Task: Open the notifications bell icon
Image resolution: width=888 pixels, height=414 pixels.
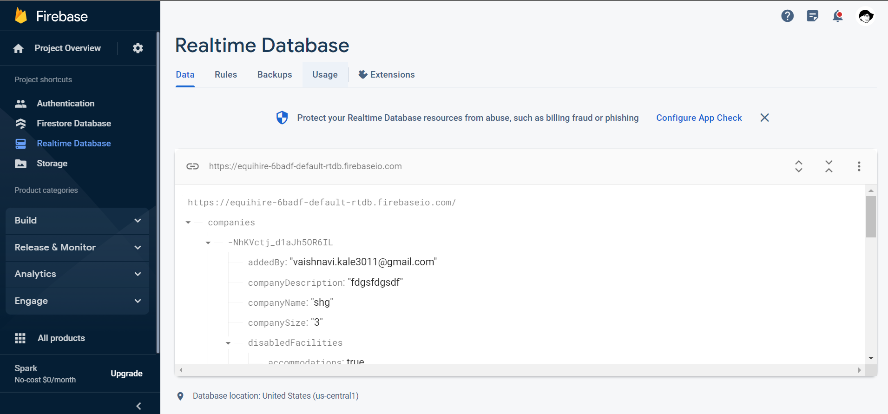Action: 838,16
